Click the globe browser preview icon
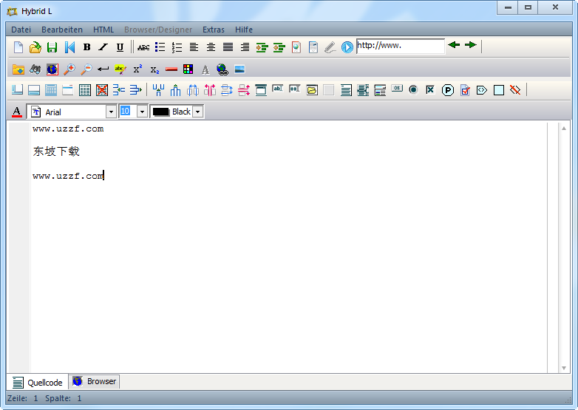Screen dimensions: 578x410 pyautogui.click(x=52, y=69)
